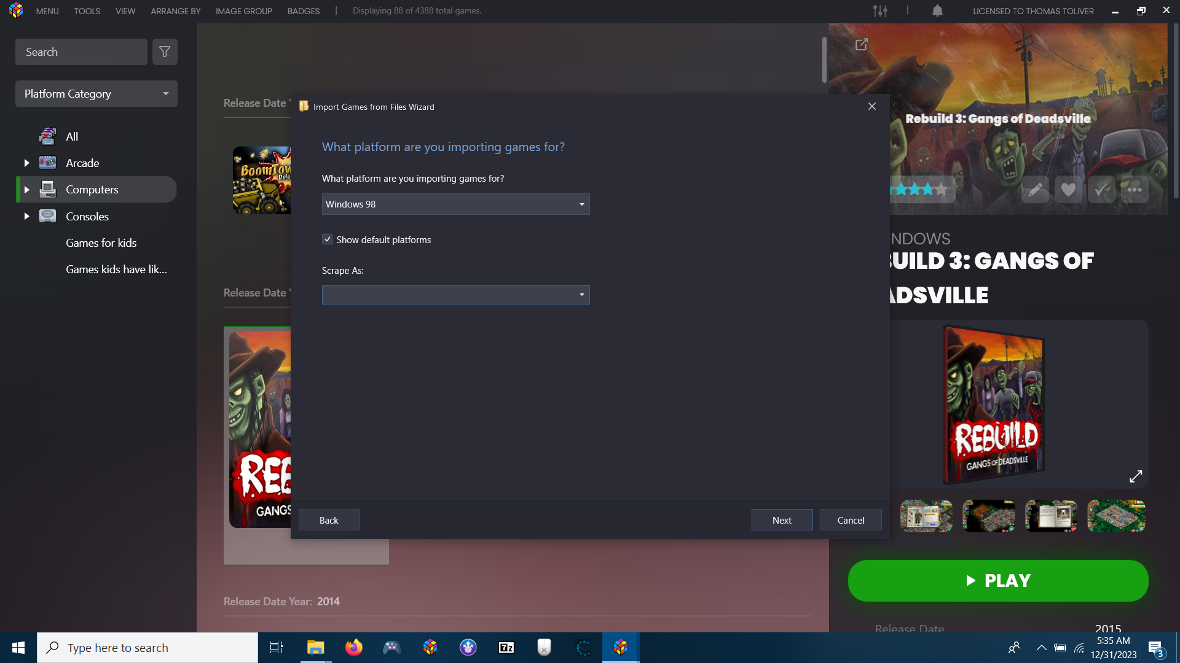Viewport: 1180px width, 663px height.
Task: Open the Scrape As dropdown
Action: click(455, 295)
